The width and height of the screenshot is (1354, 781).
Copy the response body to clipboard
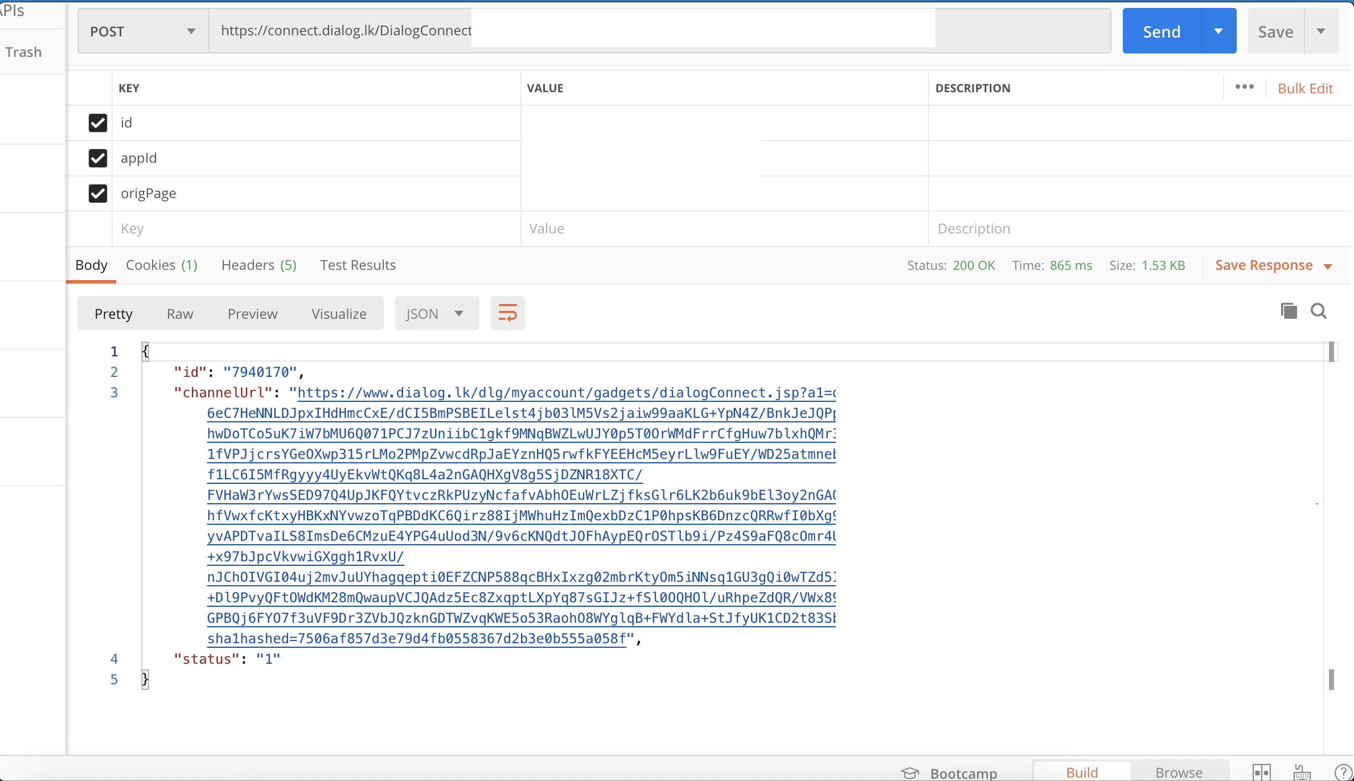click(1289, 311)
